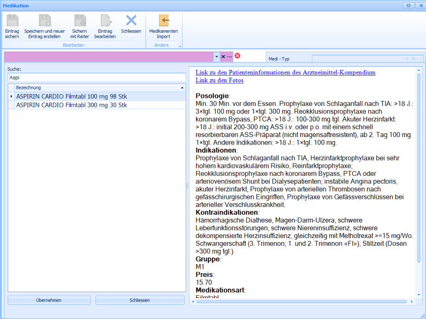Screen dimensions: 426x319
Task: Open Link zu den Fotos
Action: (x=220, y=80)
